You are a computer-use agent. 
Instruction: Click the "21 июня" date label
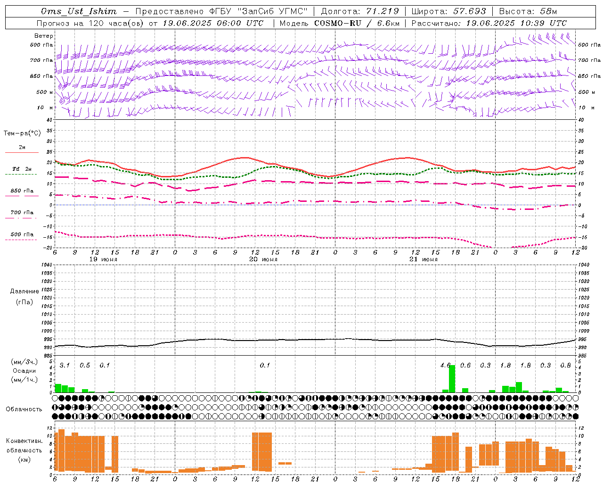point(424,259)
